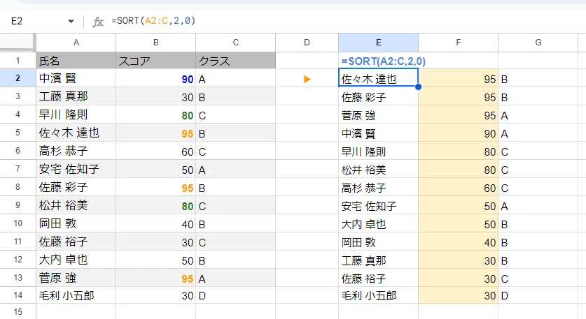Click cell A10 with 岡田 敦
Viewport: 586px width, 319px height.
(76, 223)
